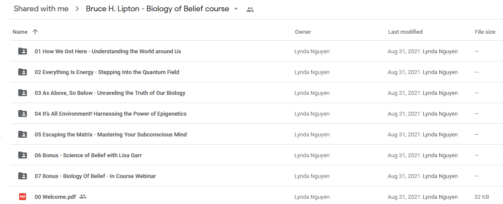Open 00 Welcome.pdf file name
The image size is (503, 204).
pos(55,197)
